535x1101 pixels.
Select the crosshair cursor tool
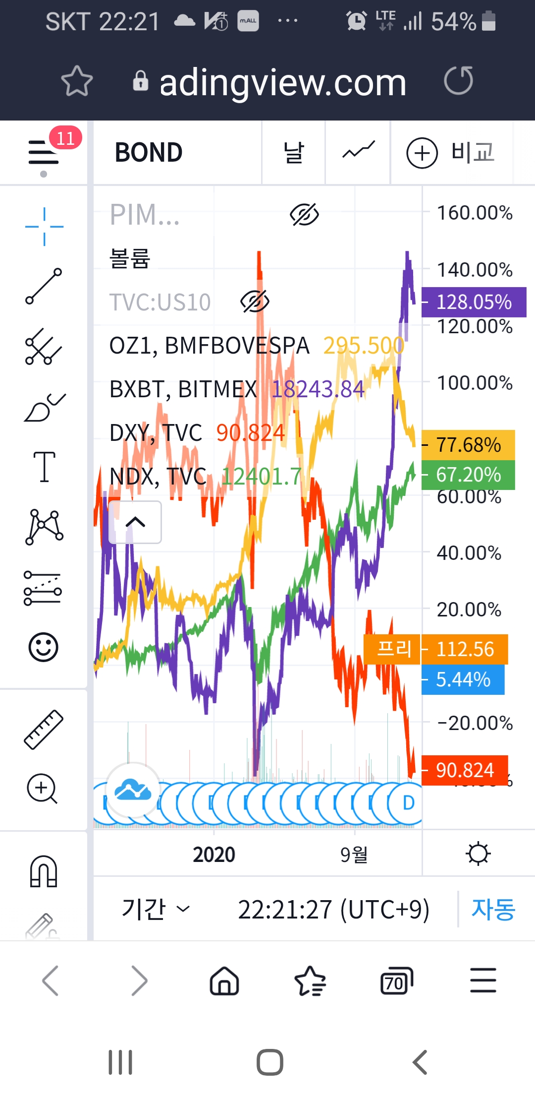pos(44,227)
